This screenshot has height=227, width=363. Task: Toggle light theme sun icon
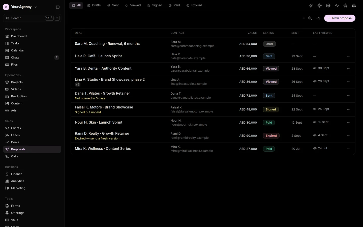point(320,6)
